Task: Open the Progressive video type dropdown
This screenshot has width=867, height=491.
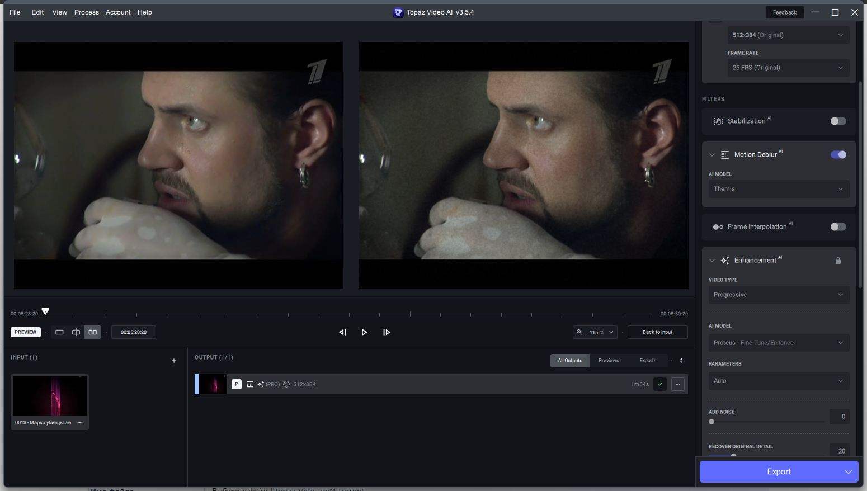Action: tap(779, 295)
